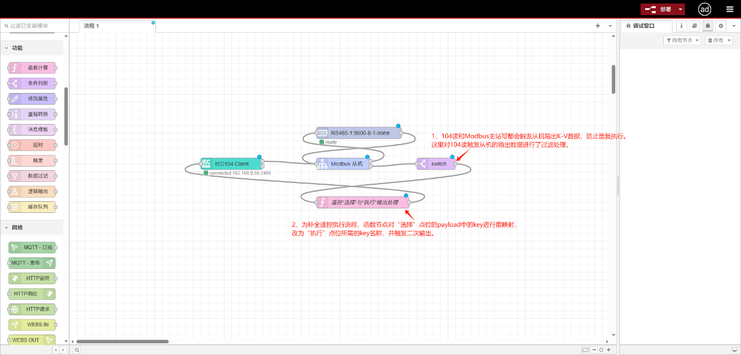Viewport: 741px width, 355px height.
Task: Open the configuration nodes gear icon
Action: tap(721, 26)
